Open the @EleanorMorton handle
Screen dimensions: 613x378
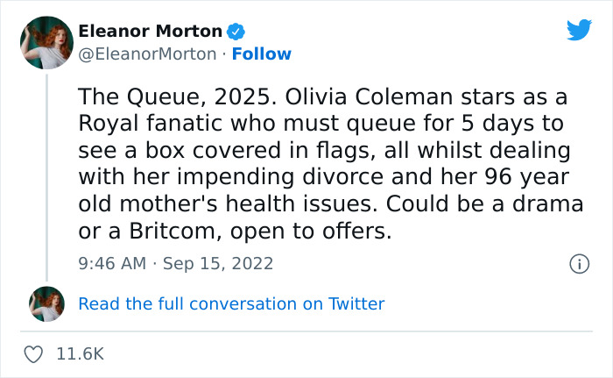(147, 54)
